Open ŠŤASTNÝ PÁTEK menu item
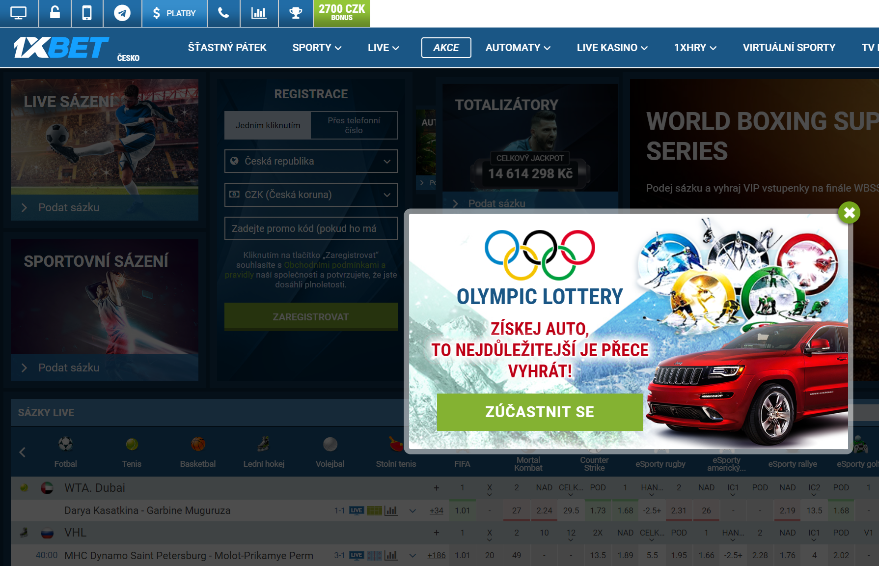 227,48
